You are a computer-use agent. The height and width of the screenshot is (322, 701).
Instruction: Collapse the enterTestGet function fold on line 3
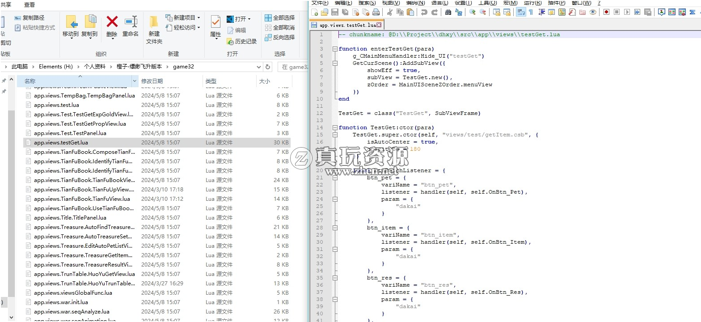(335, 49)
